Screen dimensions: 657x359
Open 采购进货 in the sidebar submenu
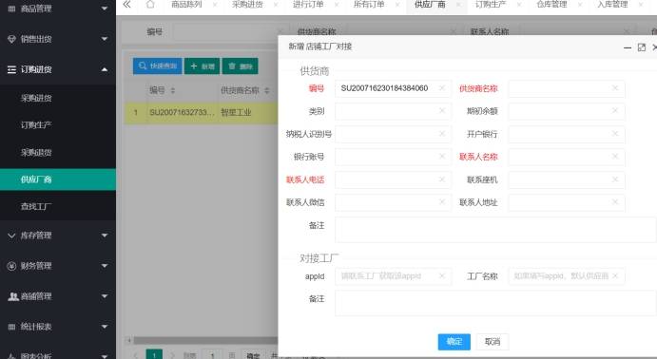(x=58, y=98)
